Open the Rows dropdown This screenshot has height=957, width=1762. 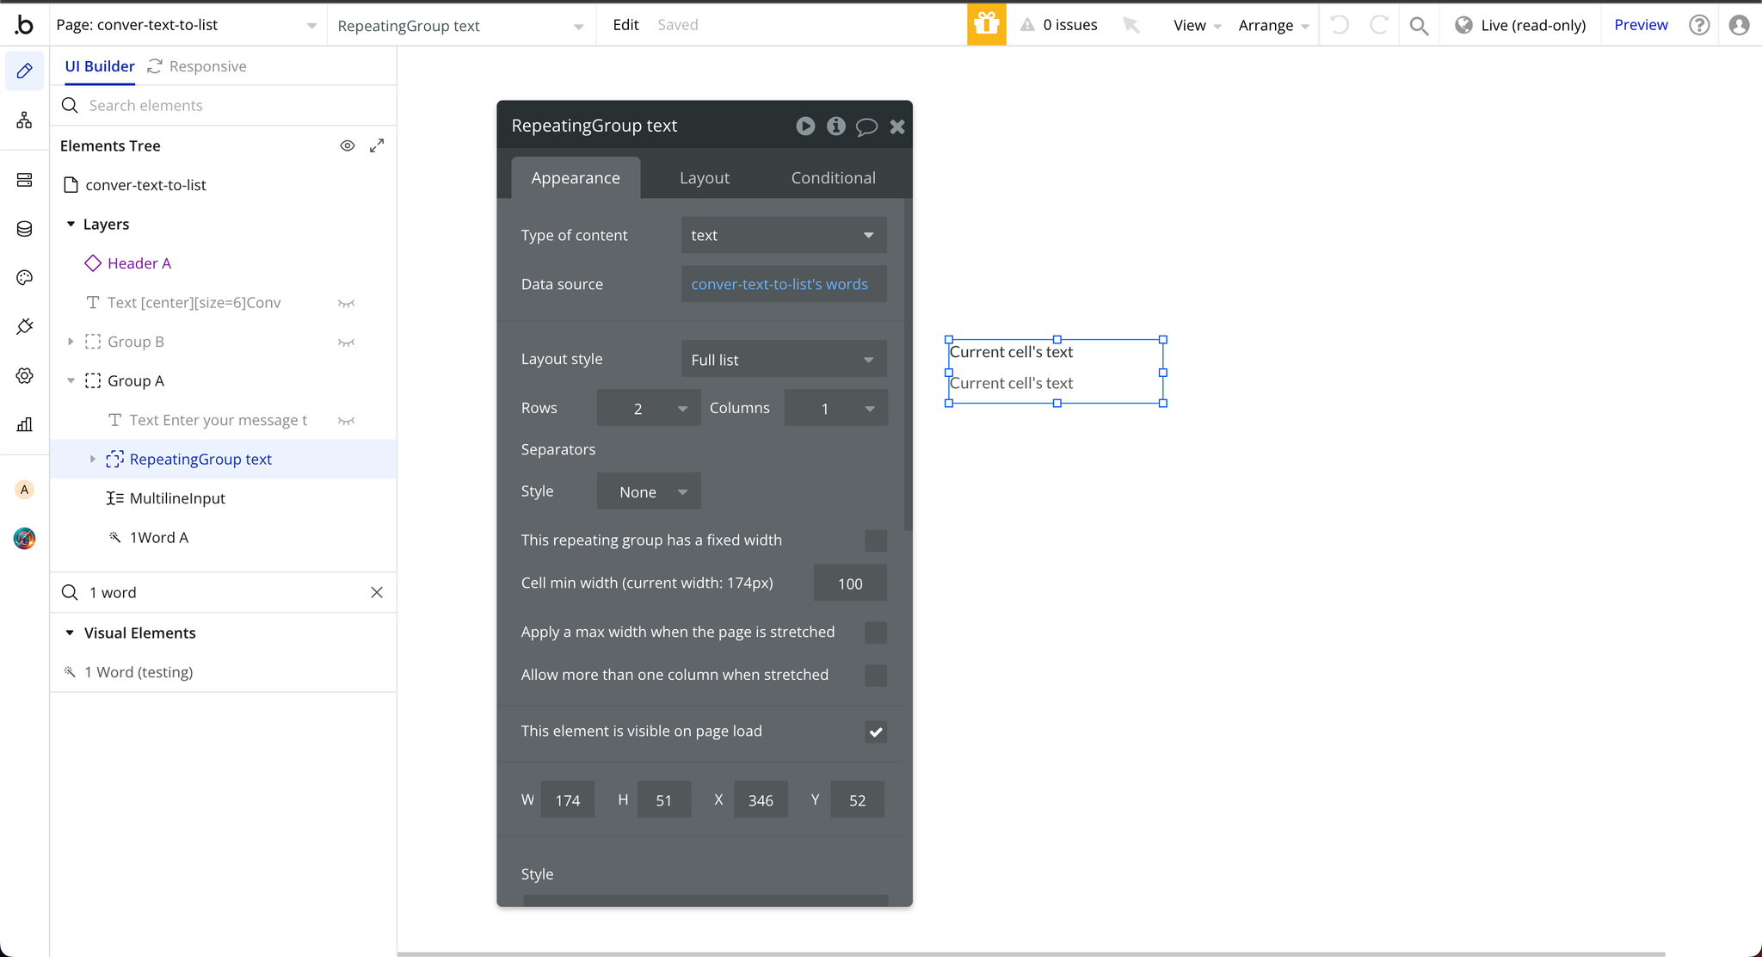[x=649, y=408]
